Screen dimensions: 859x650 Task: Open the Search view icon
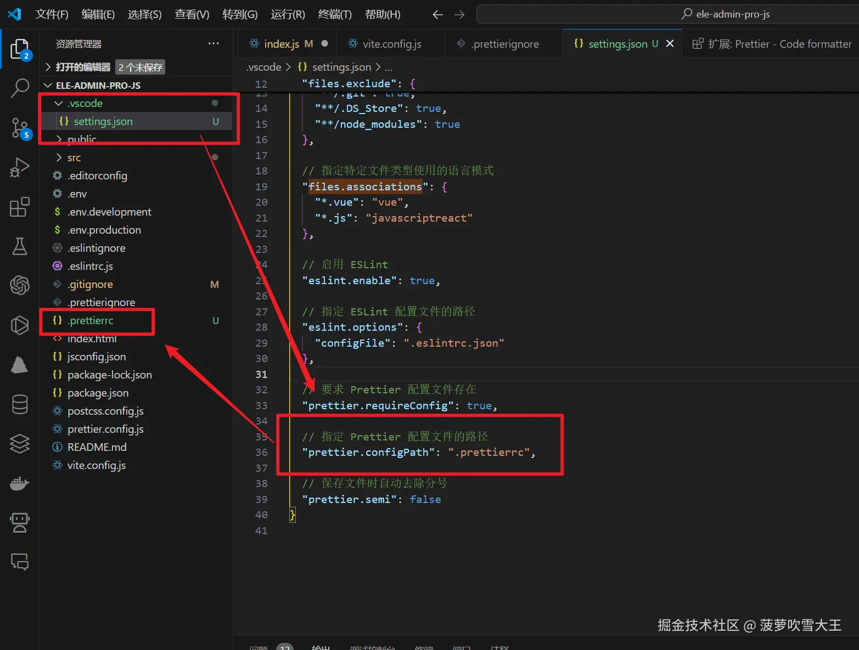point(20,88)
